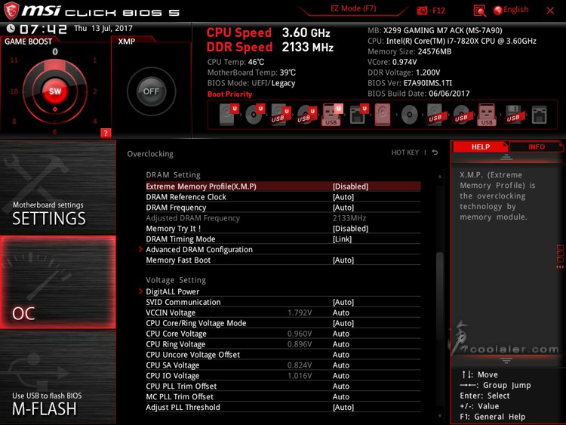The height and width of the screenshot is (425, 566).
Task: Select CPU Core Voltage Auto field
Action: tap(341, 334)
